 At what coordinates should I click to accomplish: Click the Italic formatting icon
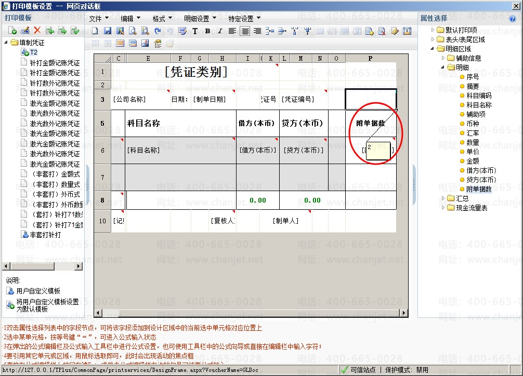click(x=219, y=31)
